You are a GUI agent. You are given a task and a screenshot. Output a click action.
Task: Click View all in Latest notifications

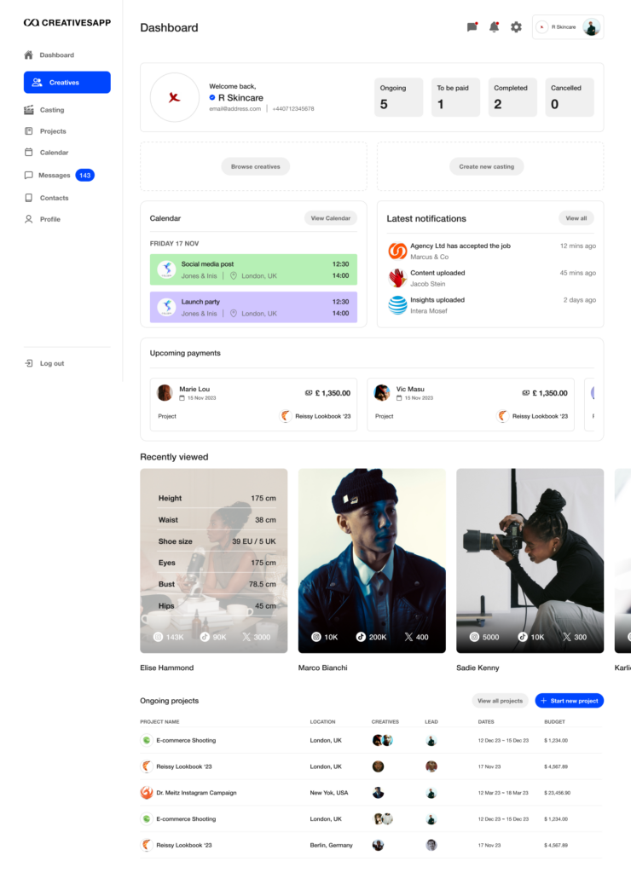[x=576, y=218]
